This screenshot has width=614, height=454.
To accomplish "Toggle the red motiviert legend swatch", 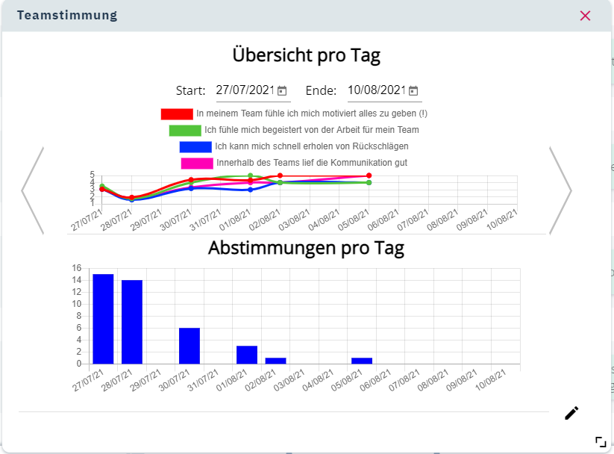I will tap(177, 114).
